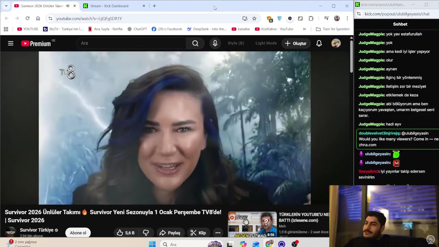Open Chrome from the Windows taskbar
439x247 pixels.
pyautogui.click(x=269, y=244)
